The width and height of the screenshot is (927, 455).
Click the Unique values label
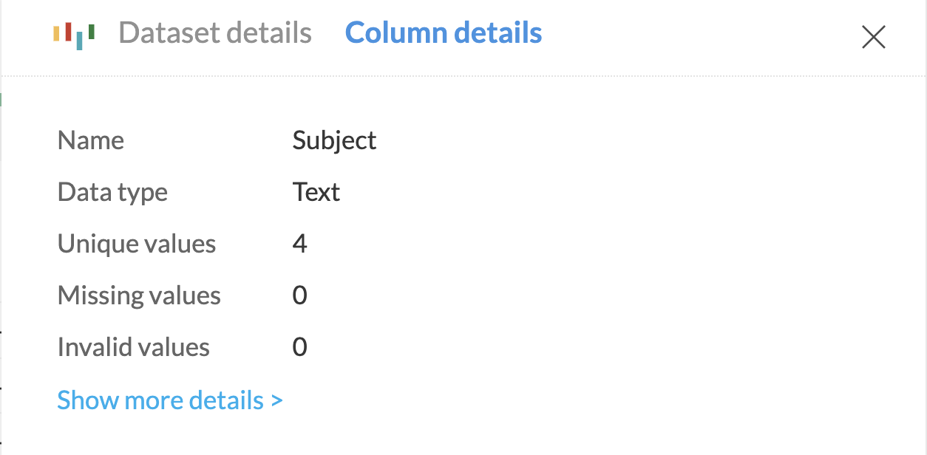click(x=137, y=244)
